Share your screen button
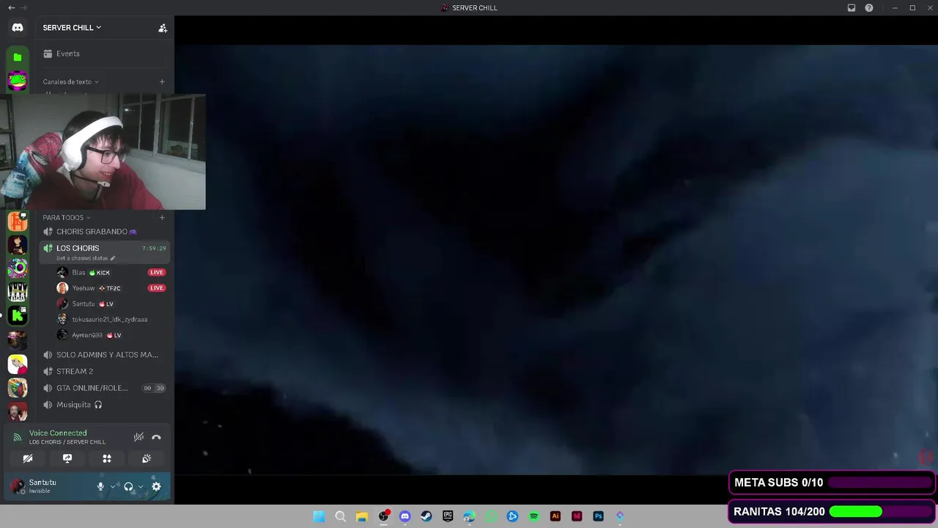The image size is (938, 528). [x=67, y=458]
